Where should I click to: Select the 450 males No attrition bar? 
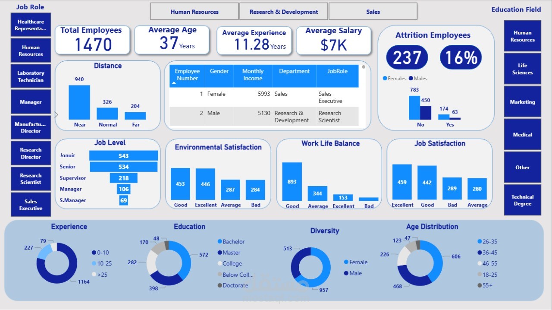pyautogui.click(x=426, y=113)
